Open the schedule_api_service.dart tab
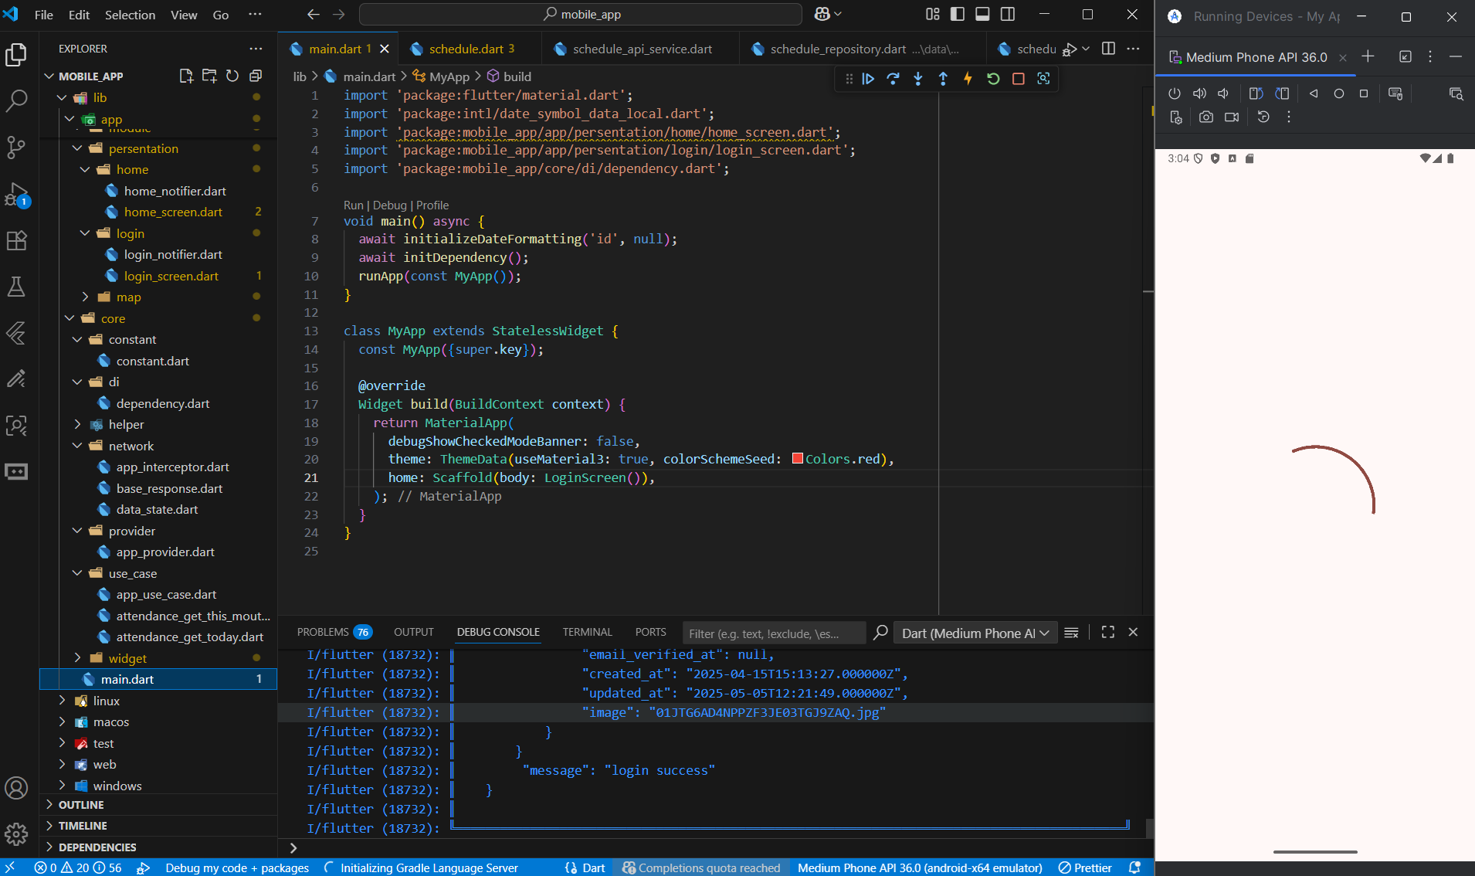The height and width of the screenshot is (876, 1475). (x=641, y=49)
